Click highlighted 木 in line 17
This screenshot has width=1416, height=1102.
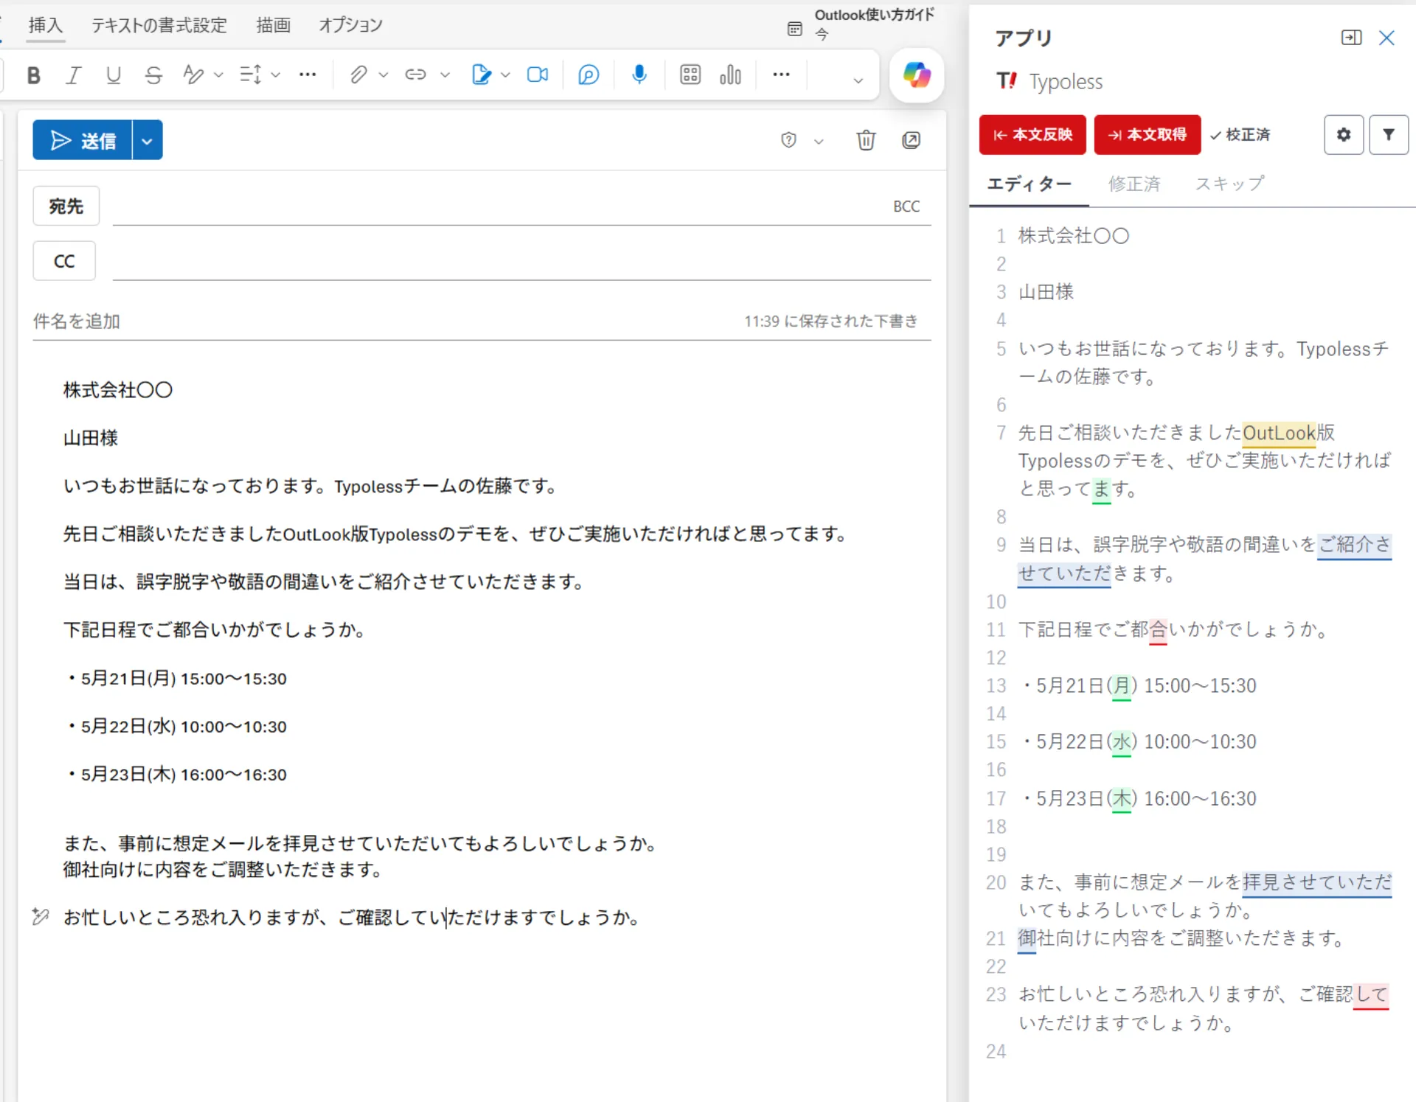coord(1122,798)
